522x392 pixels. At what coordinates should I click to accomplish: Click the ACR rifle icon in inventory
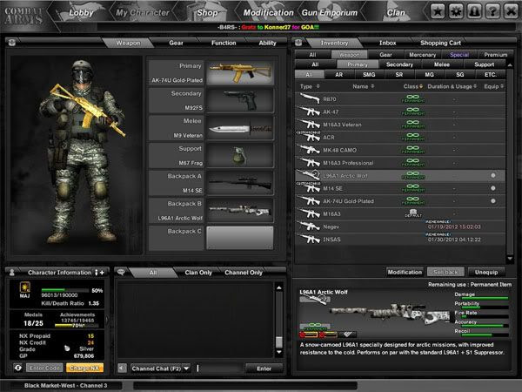tap(309, 137)
